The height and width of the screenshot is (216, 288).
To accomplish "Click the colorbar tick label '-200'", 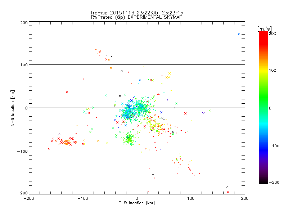I will pyautogui.click(x=274, y=182).
